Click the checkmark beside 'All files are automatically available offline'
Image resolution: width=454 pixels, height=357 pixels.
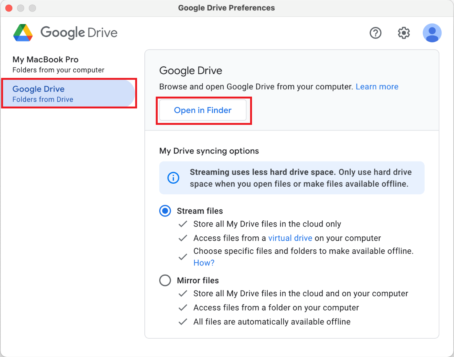click(183, 321)
